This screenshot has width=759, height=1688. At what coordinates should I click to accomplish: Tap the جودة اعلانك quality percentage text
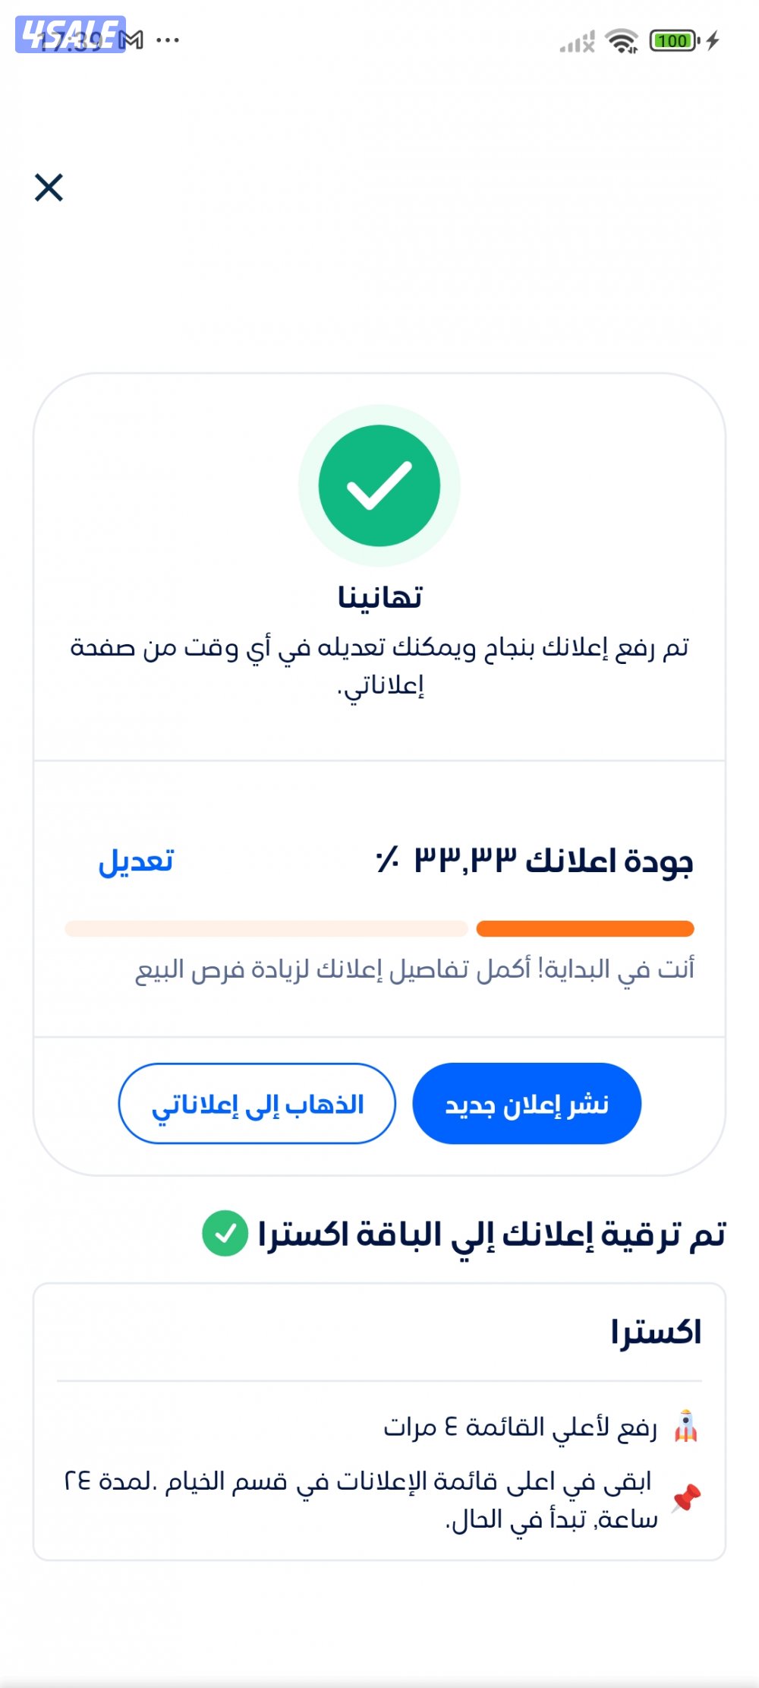534,861
